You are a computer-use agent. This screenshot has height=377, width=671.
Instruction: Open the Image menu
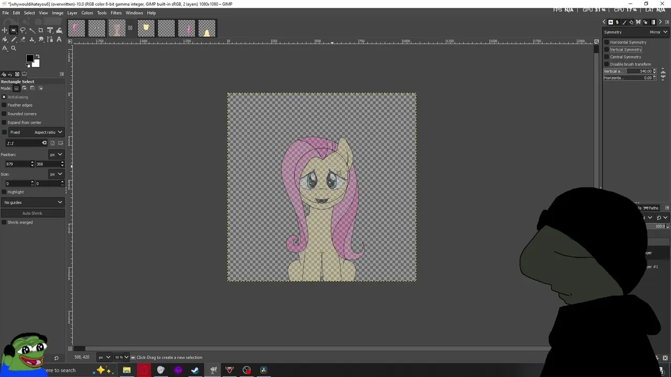(58, 13)
